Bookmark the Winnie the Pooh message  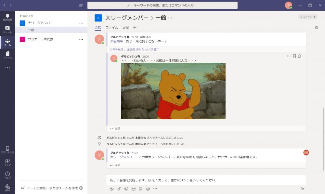294,56
